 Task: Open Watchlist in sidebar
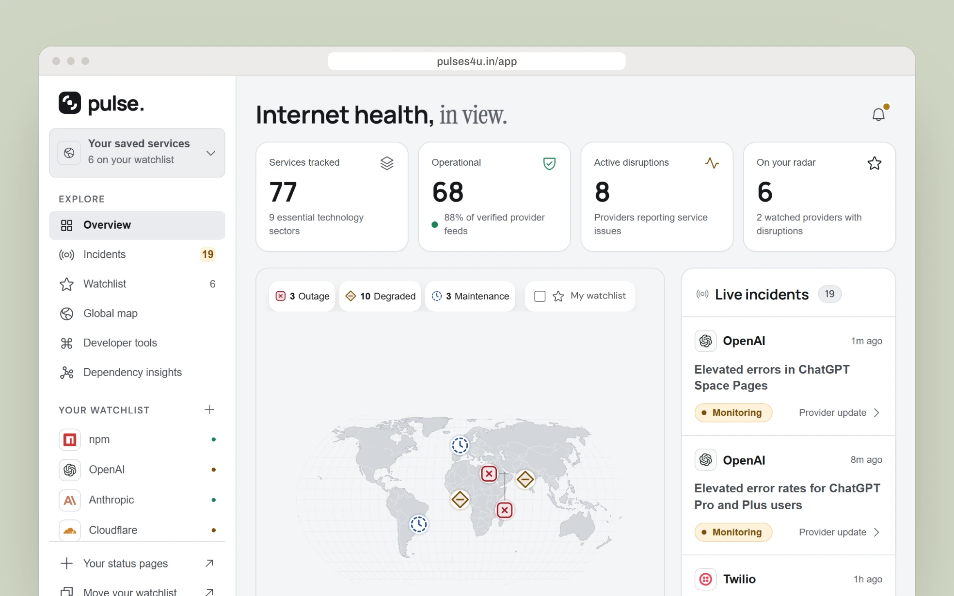click(137, 284)
